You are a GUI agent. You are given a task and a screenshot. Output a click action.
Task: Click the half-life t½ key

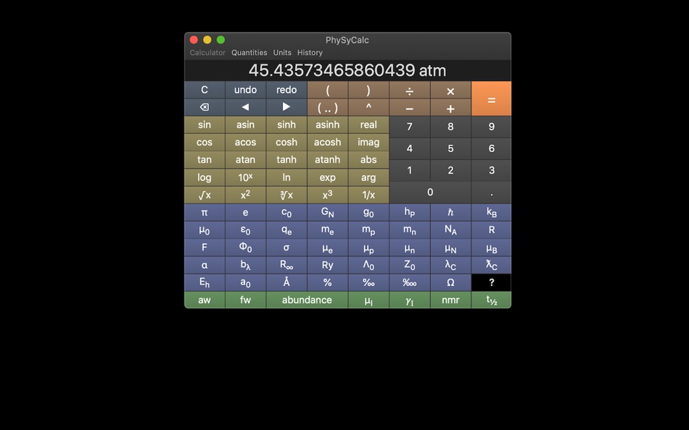point(491,300)
